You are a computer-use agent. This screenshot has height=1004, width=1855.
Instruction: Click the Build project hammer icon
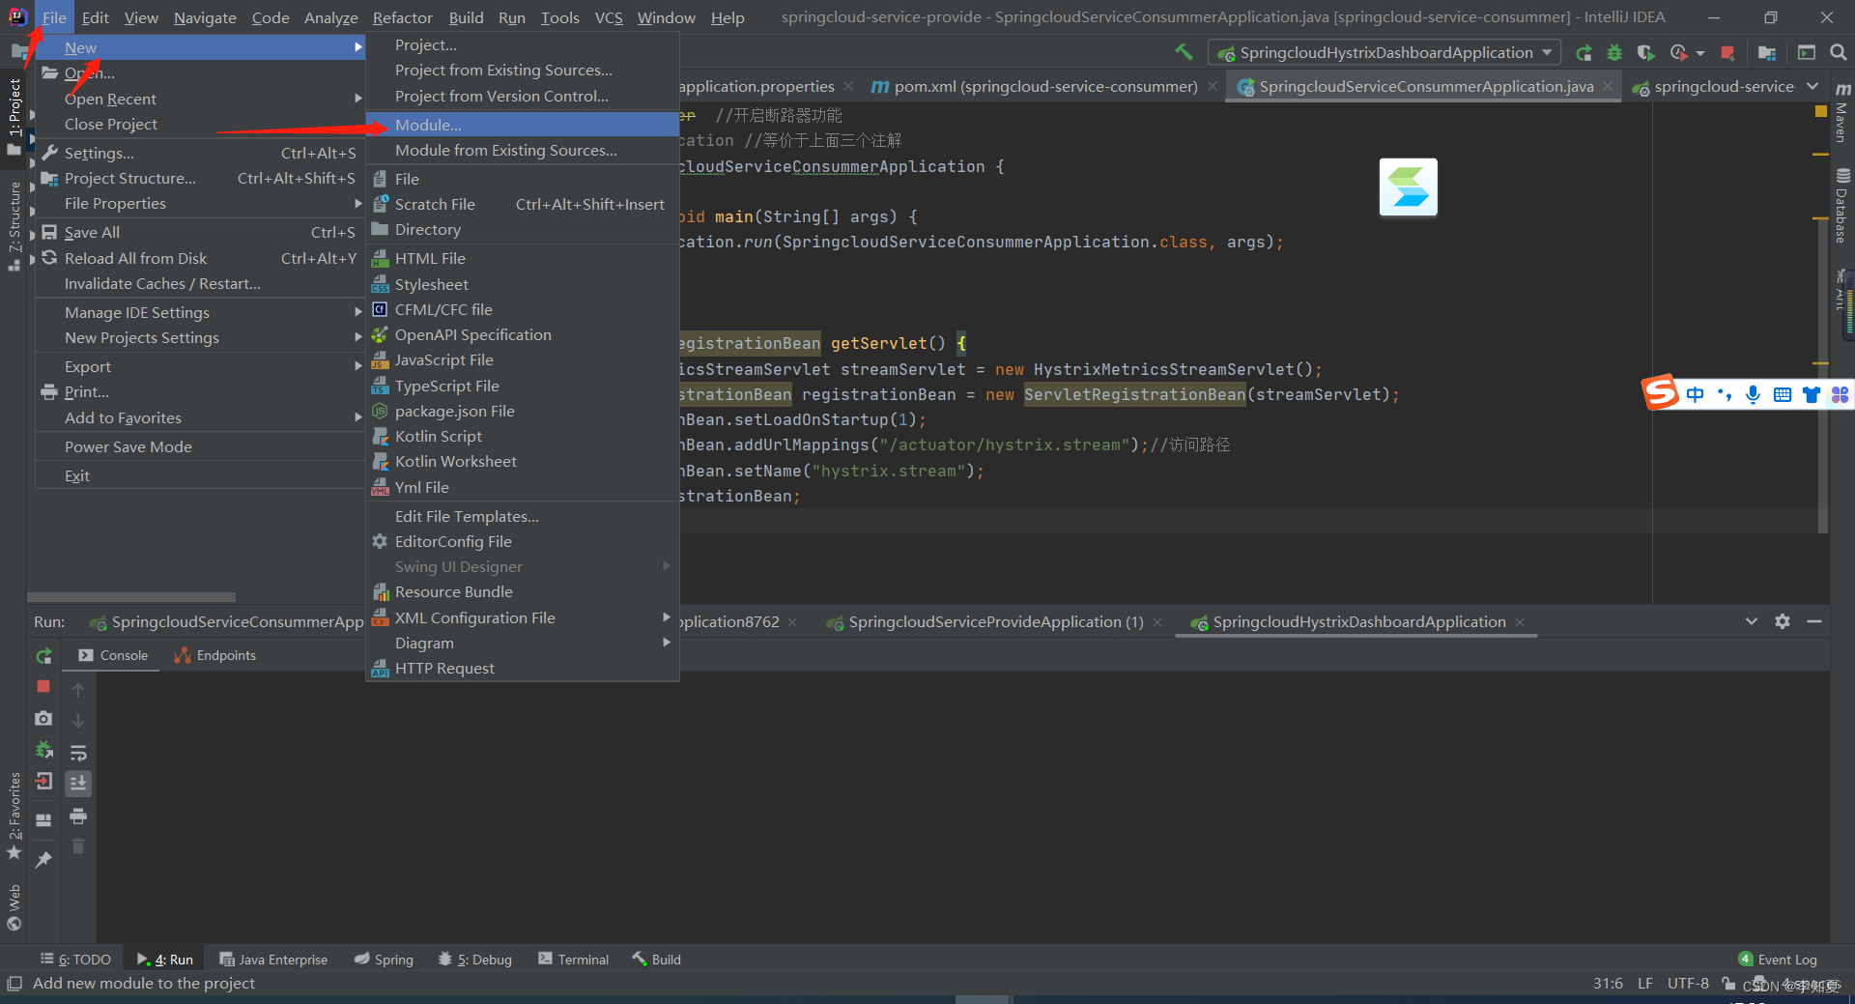(1184, 52)
